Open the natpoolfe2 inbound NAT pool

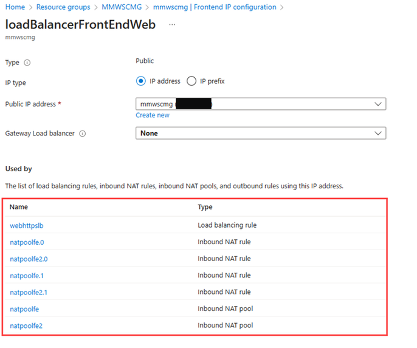click(26, 326)
